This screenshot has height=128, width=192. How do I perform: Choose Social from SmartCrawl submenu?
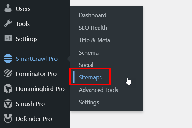coord(86,65)
